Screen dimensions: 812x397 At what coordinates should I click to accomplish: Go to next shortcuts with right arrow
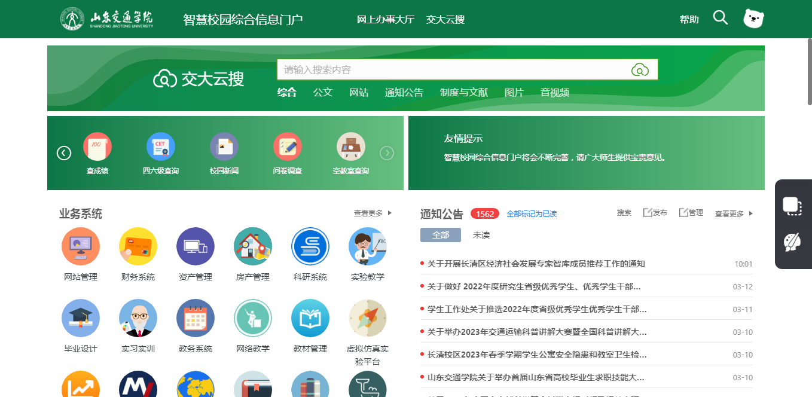click(387, 153)
